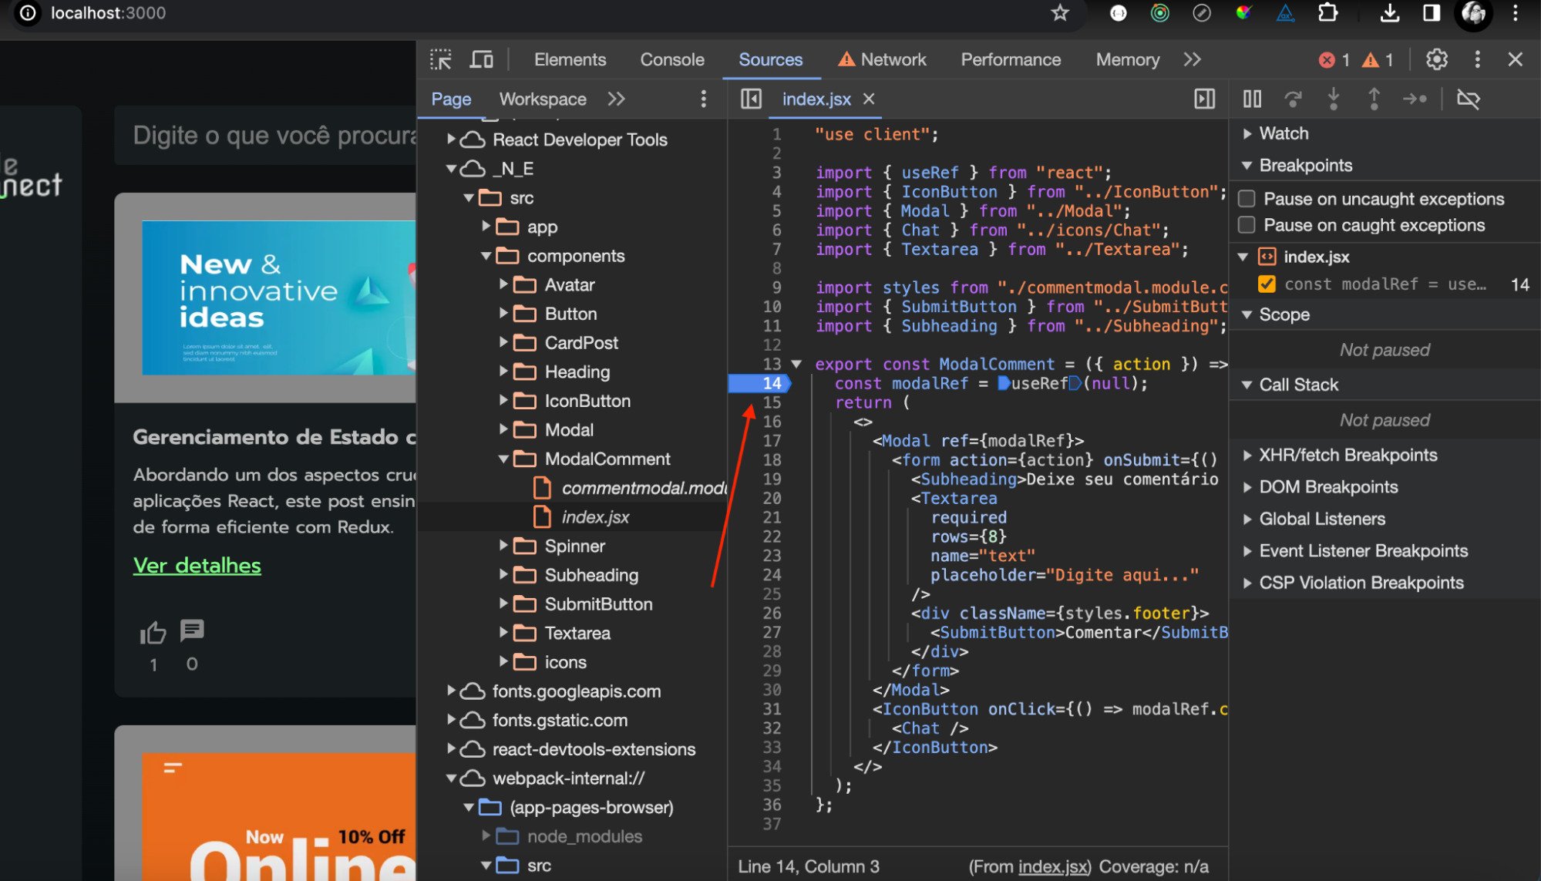Select the Page navigator tab
The height and width of the screenshot is (881, 1541).
(x=451, y=99)
